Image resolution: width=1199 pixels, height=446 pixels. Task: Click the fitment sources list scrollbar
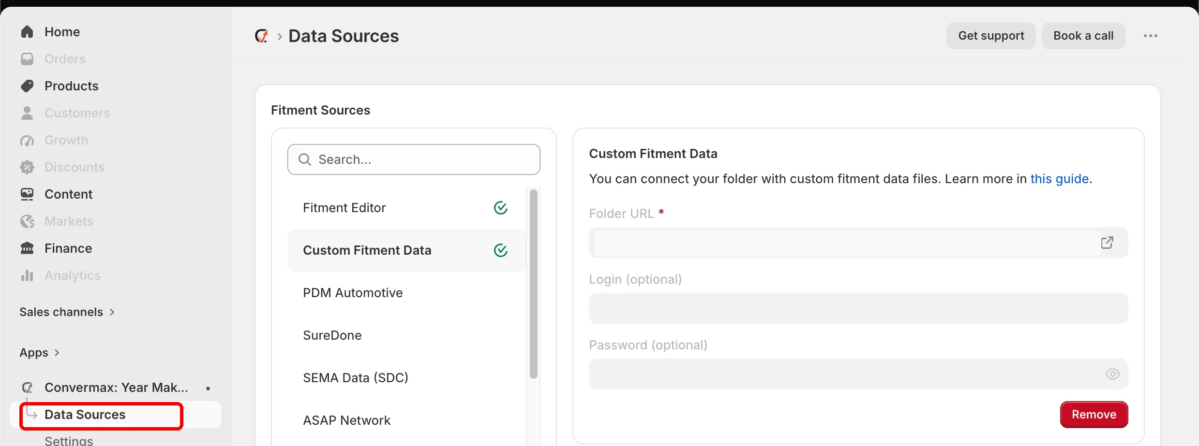click(x=534, y=284)
